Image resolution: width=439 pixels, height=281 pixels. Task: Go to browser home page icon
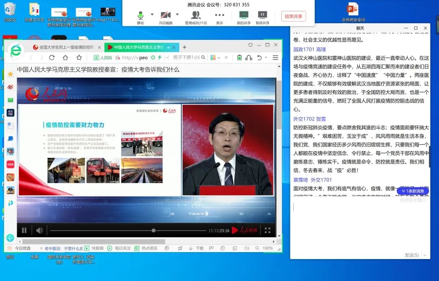tap(65, 58)
